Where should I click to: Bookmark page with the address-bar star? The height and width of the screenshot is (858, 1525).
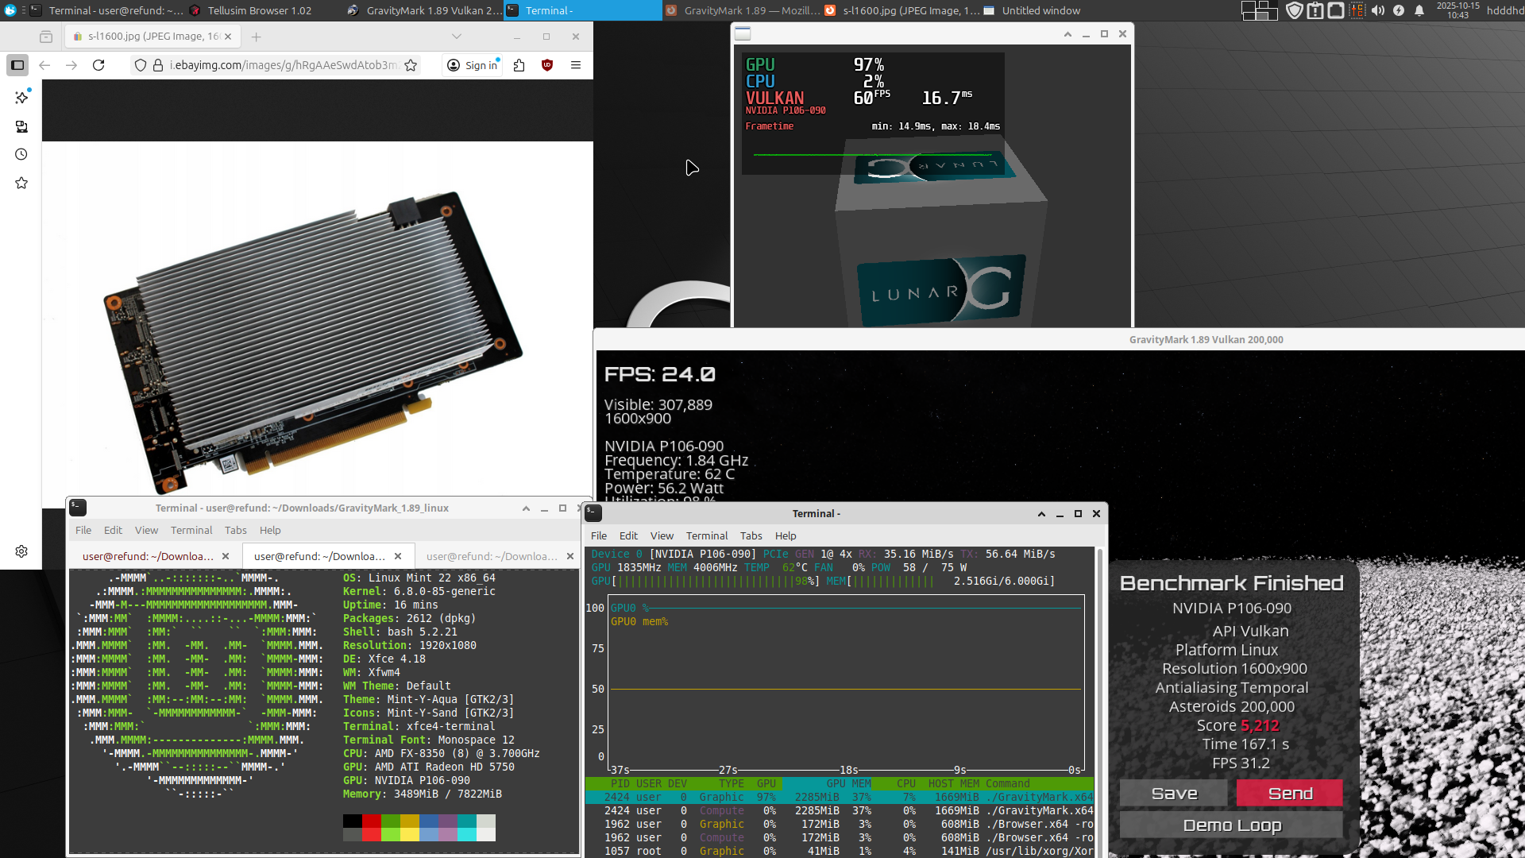click(x=411, y=65)
